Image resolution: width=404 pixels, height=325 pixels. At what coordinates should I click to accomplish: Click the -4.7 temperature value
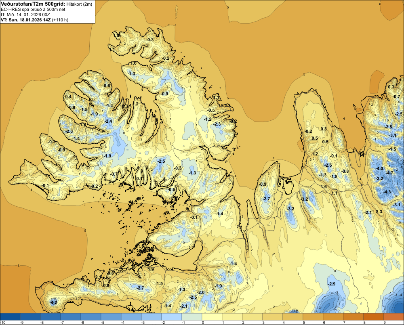tap(390, 173)
